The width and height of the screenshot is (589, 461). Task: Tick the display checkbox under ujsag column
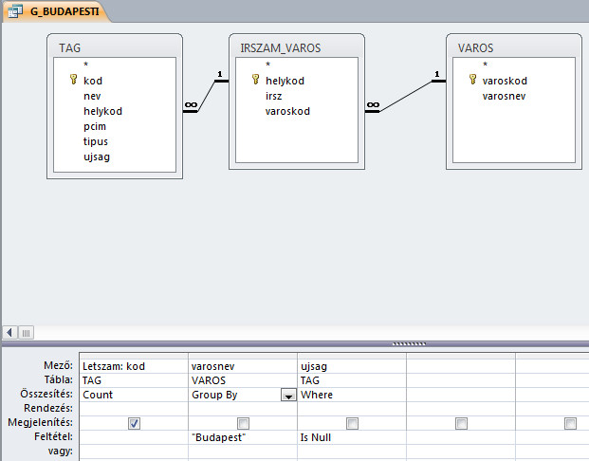click(352, 423)
